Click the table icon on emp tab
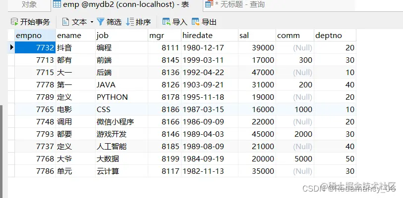The height and width of the screenshot is (198, 403). click(57, 4)
